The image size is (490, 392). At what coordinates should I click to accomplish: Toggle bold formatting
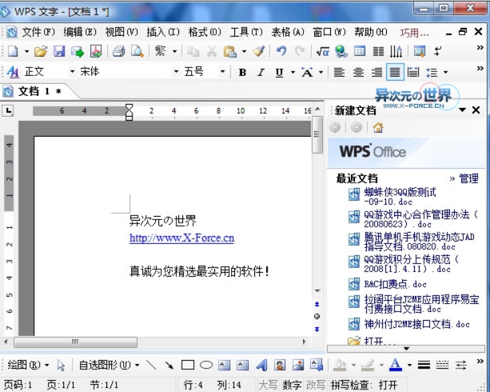coord(242,72)
